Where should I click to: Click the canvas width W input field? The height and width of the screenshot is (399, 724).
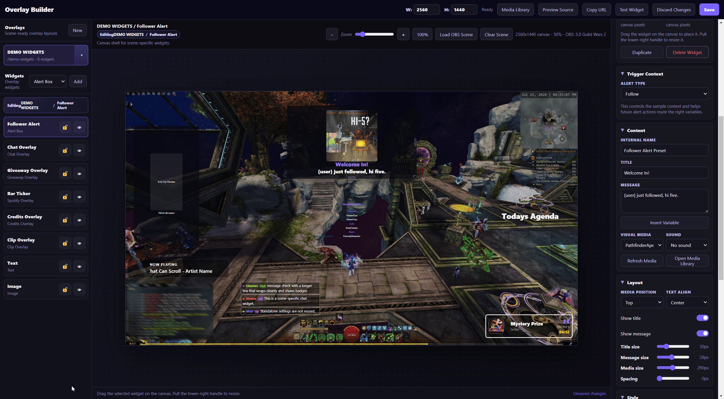[426, 10]
